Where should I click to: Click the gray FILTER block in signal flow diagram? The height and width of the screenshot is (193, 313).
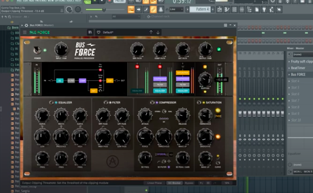coord(71,81)
